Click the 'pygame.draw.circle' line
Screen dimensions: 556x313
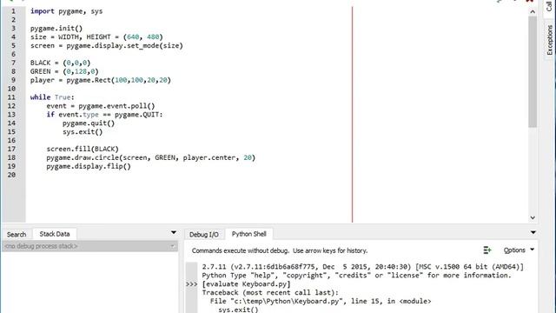point(150,157)
